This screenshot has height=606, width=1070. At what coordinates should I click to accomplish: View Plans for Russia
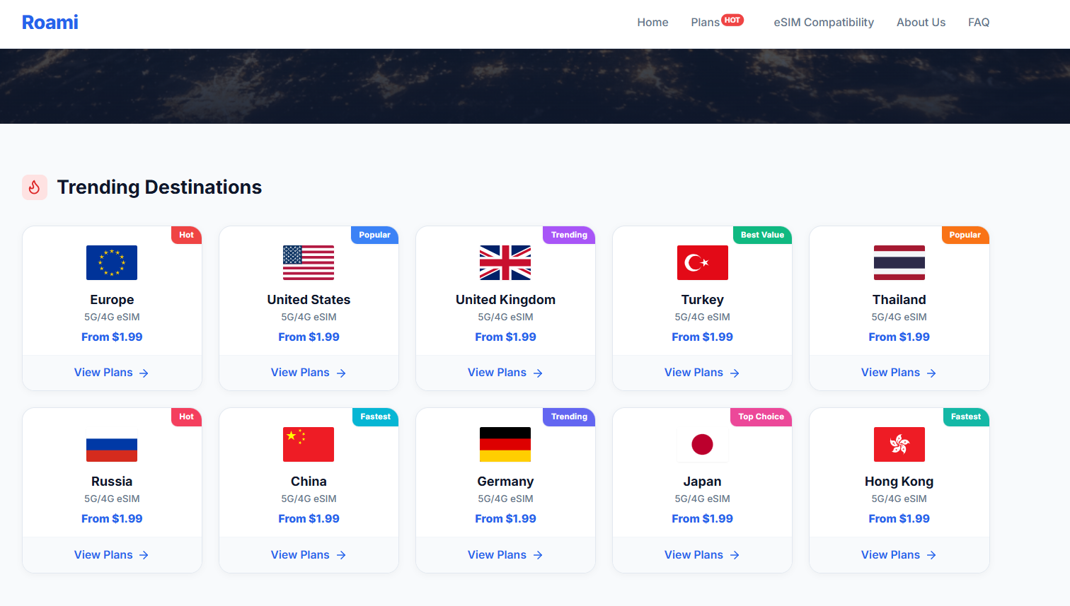[x=112, y=555]
